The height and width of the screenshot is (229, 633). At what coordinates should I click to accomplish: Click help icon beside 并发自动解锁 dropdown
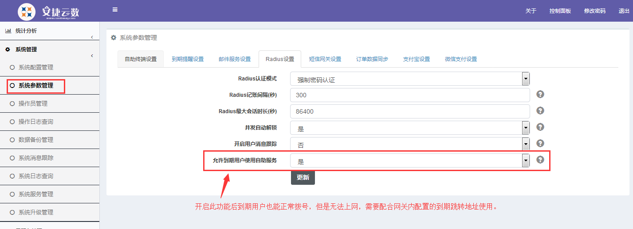click(x=540, y=127)
